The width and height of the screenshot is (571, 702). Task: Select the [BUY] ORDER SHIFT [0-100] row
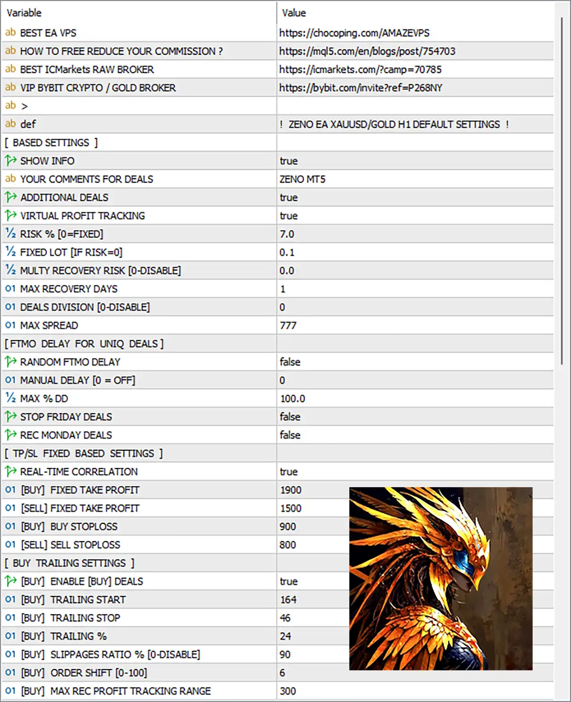(277, 672)
